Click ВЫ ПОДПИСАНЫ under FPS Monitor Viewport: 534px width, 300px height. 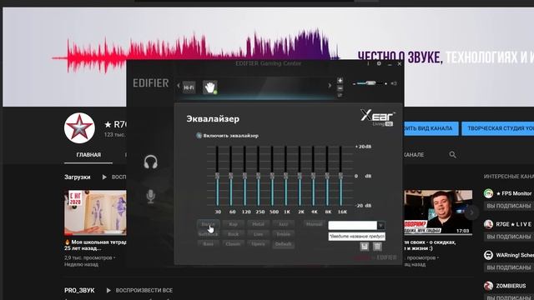pos(510,206)
